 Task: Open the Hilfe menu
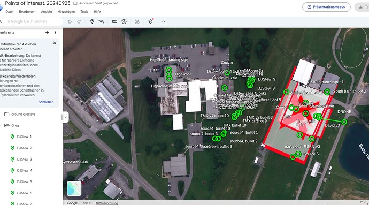[97, 12]
